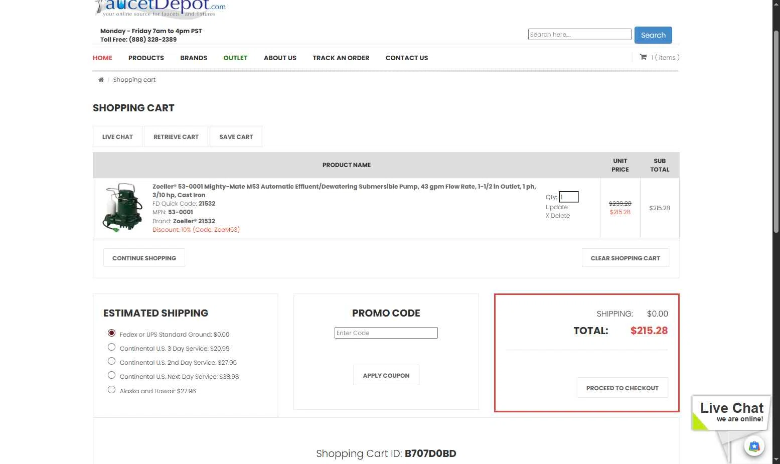
Task: Click the Shopping cart breadcrumb link
Action: [134, 80]
